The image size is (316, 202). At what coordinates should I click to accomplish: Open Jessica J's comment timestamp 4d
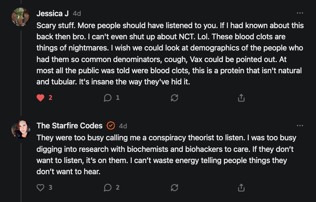pos(77,13)
